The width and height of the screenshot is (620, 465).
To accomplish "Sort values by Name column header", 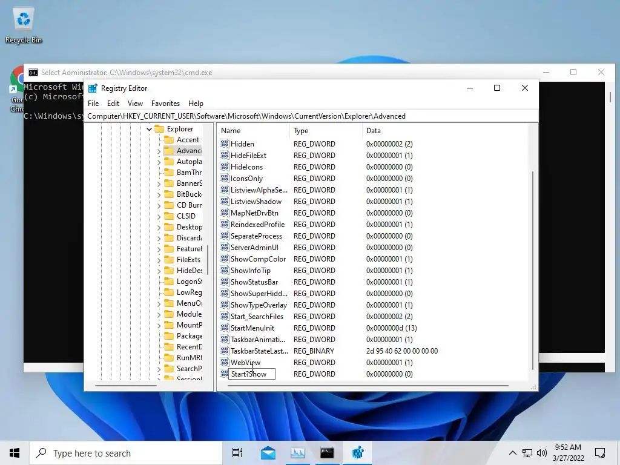I will coord(254,131).
